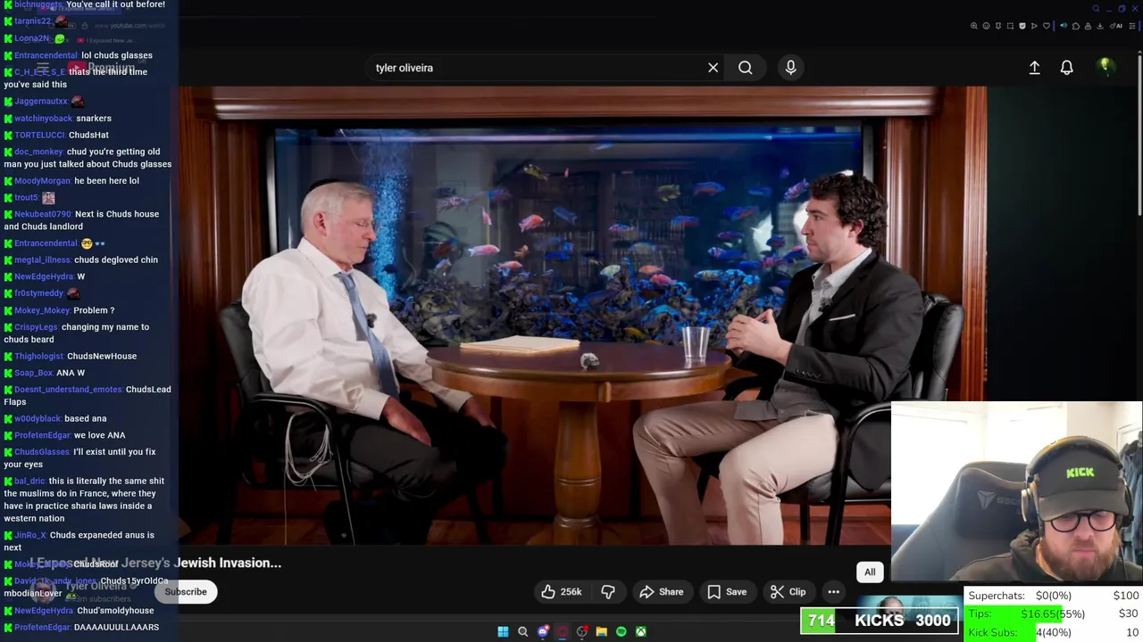Click the video title text below player
1143x642 pixels.
pos(156,563)
